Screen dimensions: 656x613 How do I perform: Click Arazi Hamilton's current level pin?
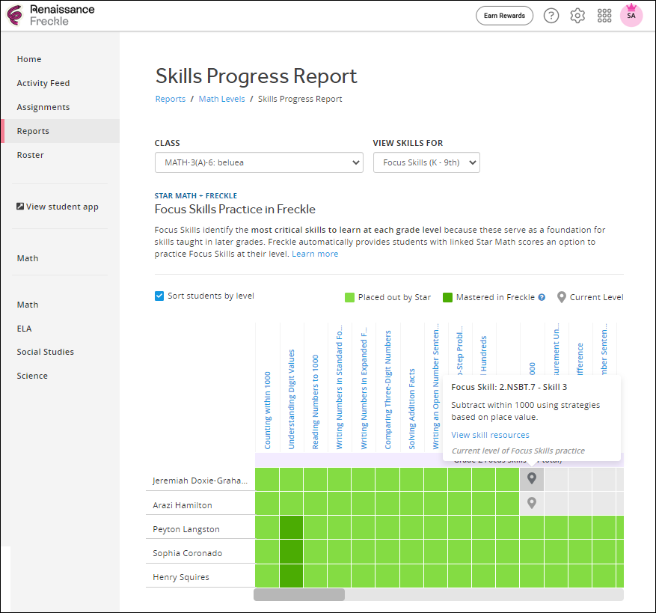[532, 503]
